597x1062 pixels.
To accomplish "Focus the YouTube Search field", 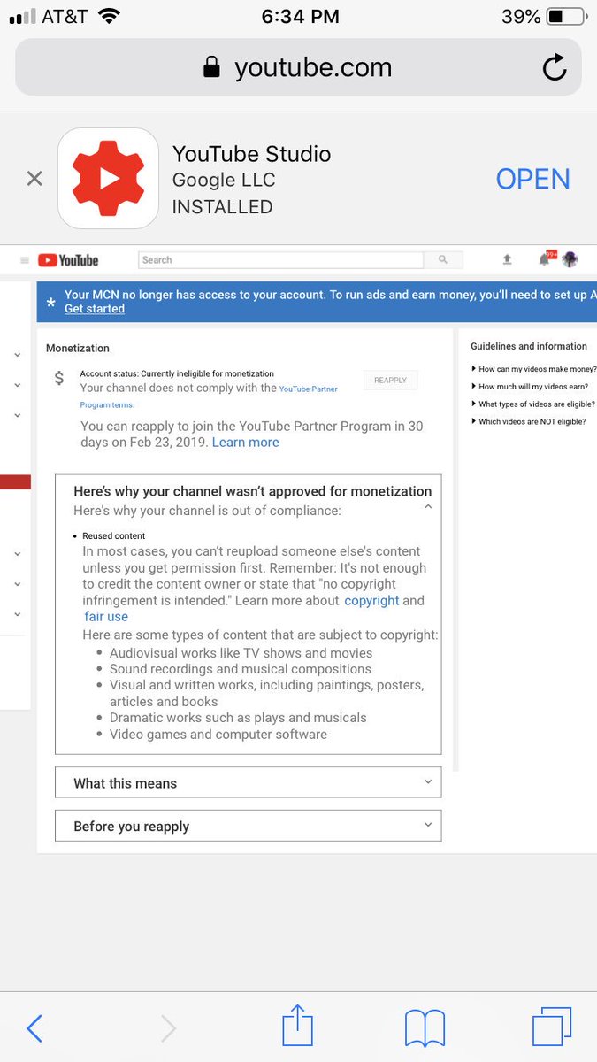I will point(280,260).
